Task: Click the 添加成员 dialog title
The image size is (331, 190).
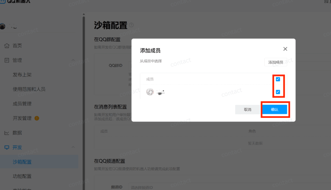Action: [x=150, y=50]
